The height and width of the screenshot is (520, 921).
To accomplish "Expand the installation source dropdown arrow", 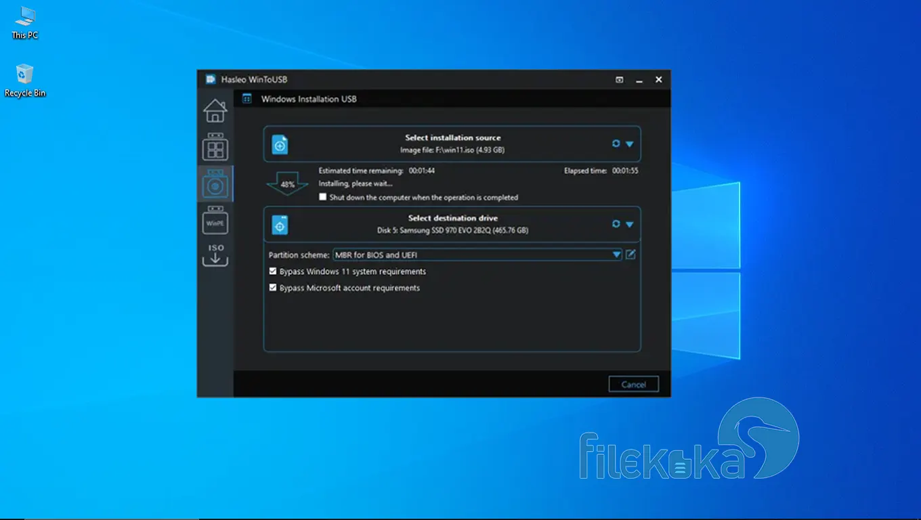I will pos(629,144).
